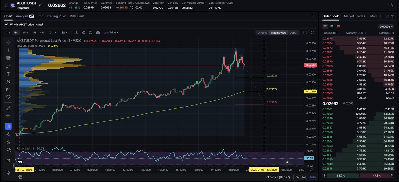Viewport: 399px width, 182px height.
Task: Select the Text drawing tool
Action: coord(8,74)
